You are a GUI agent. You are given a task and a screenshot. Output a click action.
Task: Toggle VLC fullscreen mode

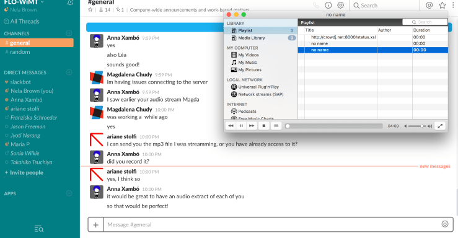coord(440,126)
